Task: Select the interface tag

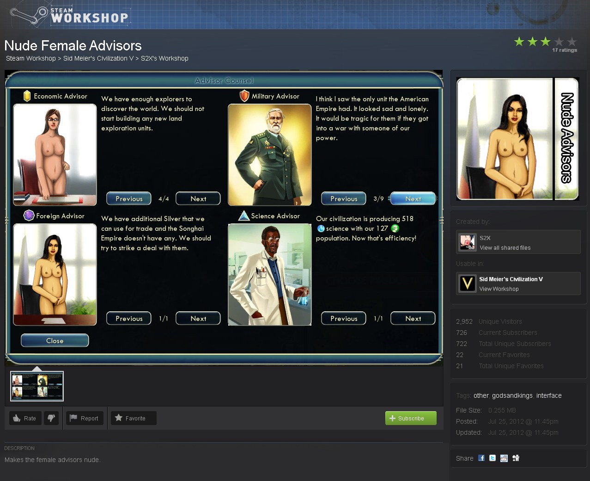Action: [549, 395]
